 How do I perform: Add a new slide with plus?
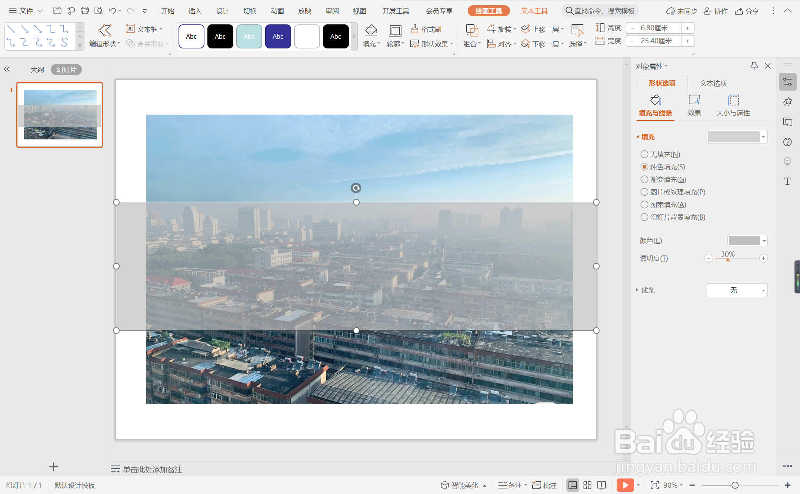coord(53,467)
